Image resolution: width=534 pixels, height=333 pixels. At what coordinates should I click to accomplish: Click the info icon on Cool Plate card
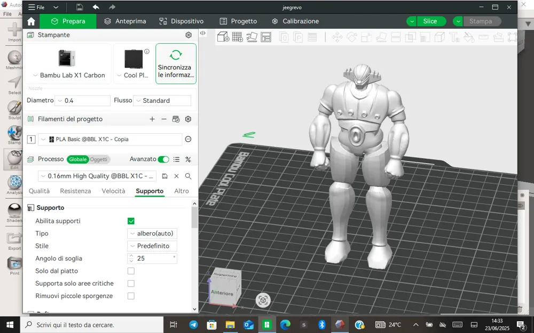click(x=147, y=51)
